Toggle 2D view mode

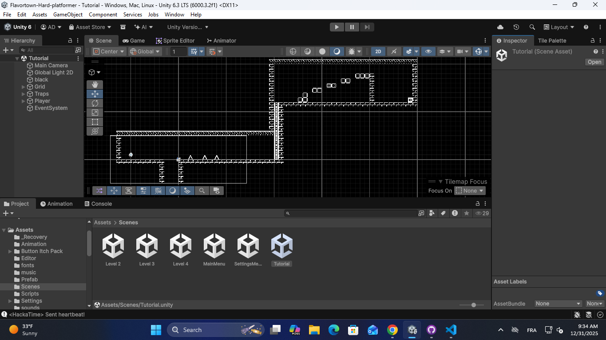point(378,51)
